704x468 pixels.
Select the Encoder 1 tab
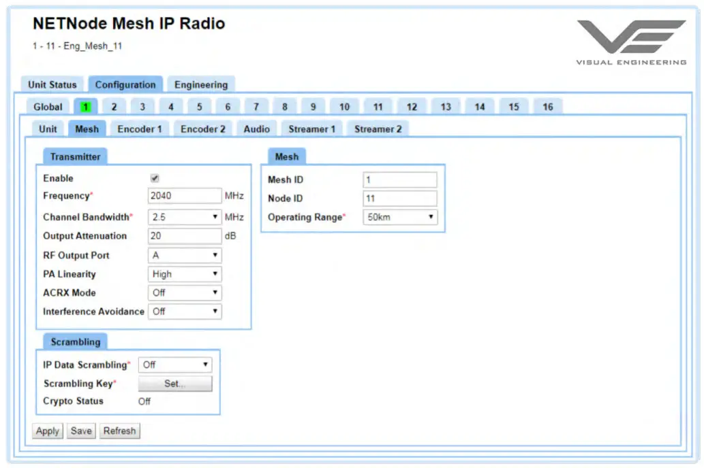coord(139,129)
